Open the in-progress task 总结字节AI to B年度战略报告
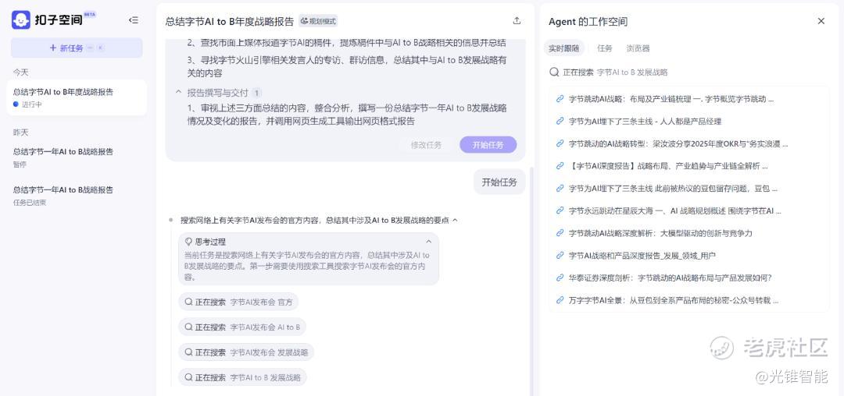This screenshot has width=844, height=396. coord(77,97)
